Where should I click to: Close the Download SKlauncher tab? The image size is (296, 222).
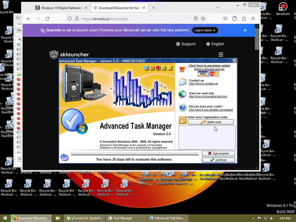tap(144, 8)
